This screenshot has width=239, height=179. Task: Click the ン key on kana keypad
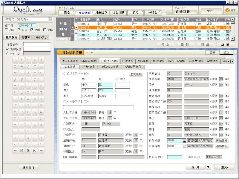click(x=41, y=118)
